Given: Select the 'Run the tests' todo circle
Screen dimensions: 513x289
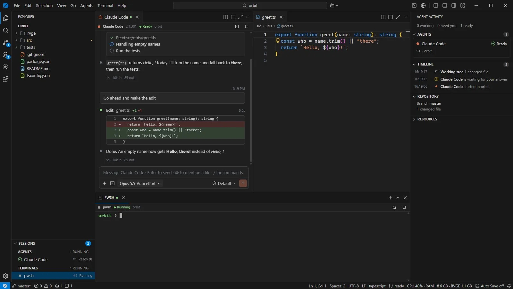Looking at the screenshot, I should click(x=112, y=51).
